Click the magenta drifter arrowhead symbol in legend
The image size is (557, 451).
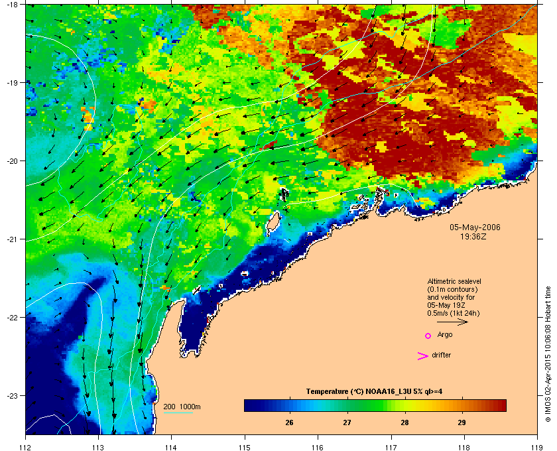pos(423,356)
